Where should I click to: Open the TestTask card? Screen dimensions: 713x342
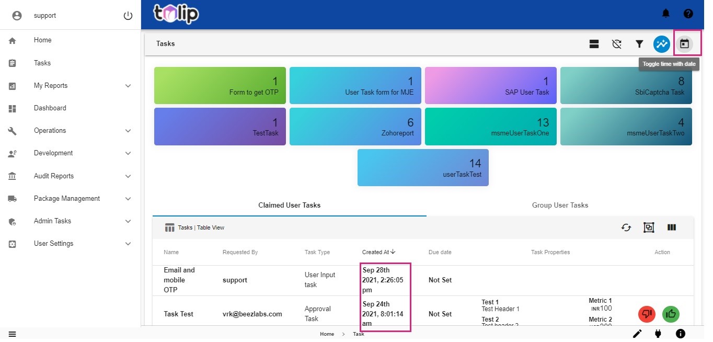(220, 127)
